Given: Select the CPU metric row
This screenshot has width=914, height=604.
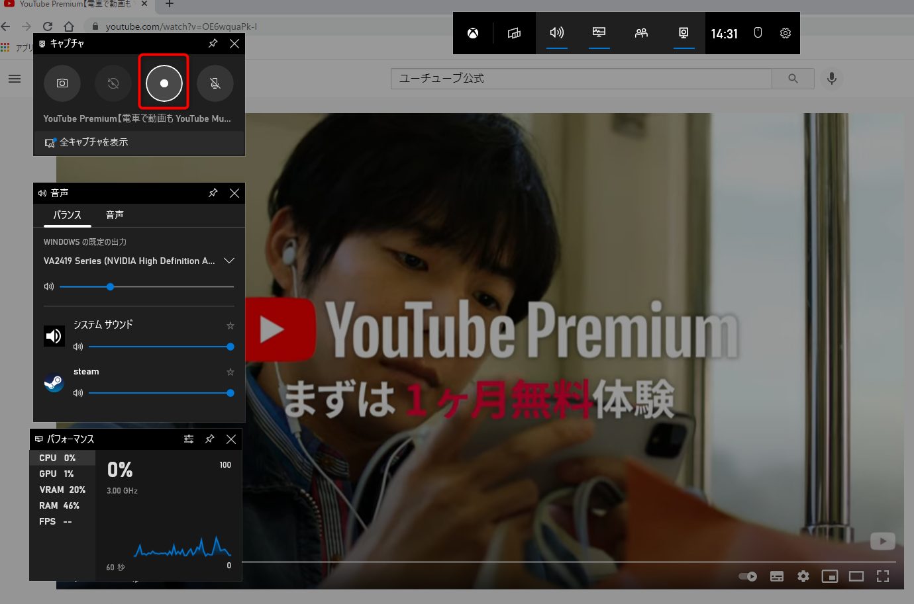Looking at the screenshot, I should pos(63,458).
